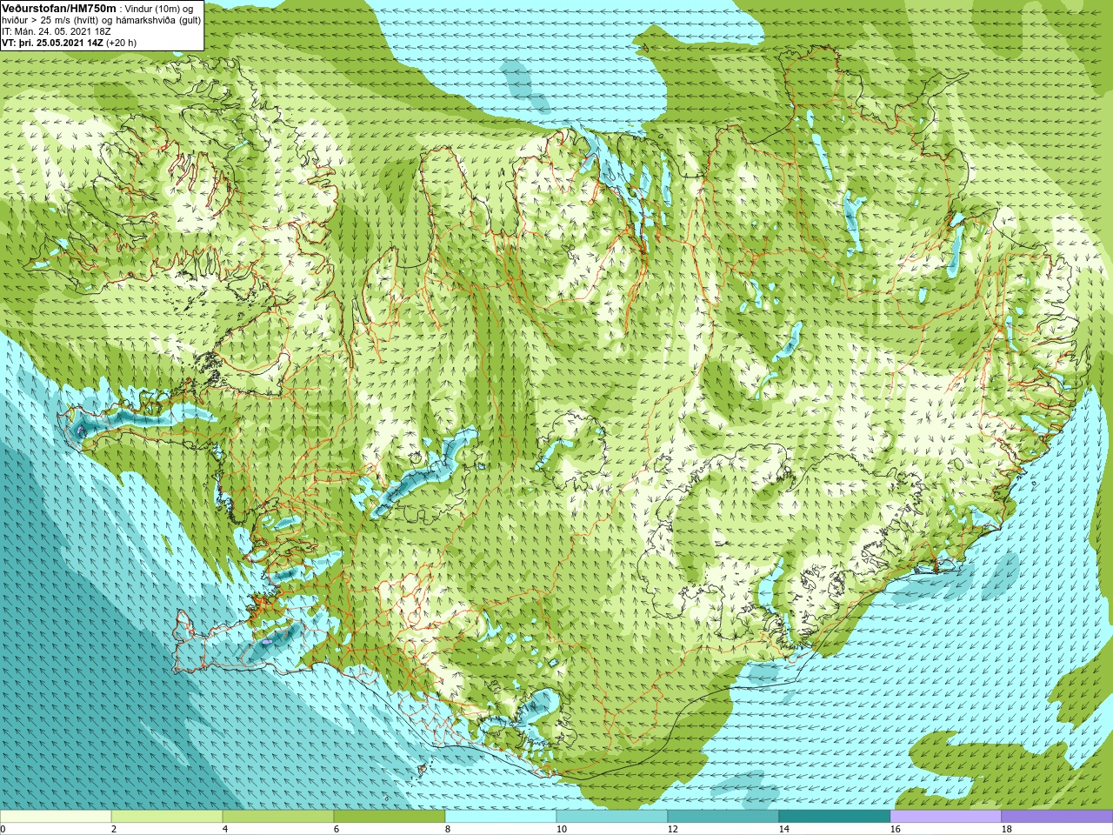1113x835 pixels.
Task: Click the legend tick label '14'
Action: (x=784, y=829)
